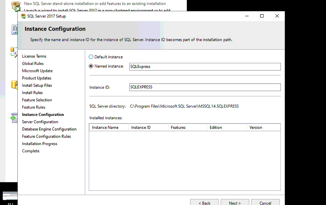
Task: Go to Install Rules step
Action: point(32,93)
